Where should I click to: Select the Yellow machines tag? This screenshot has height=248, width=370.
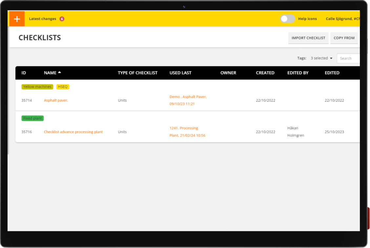(x=37, y=87)
